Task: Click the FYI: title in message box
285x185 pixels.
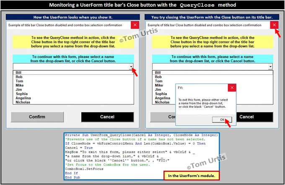Action: pyautogui.click(x=180, y=88)
